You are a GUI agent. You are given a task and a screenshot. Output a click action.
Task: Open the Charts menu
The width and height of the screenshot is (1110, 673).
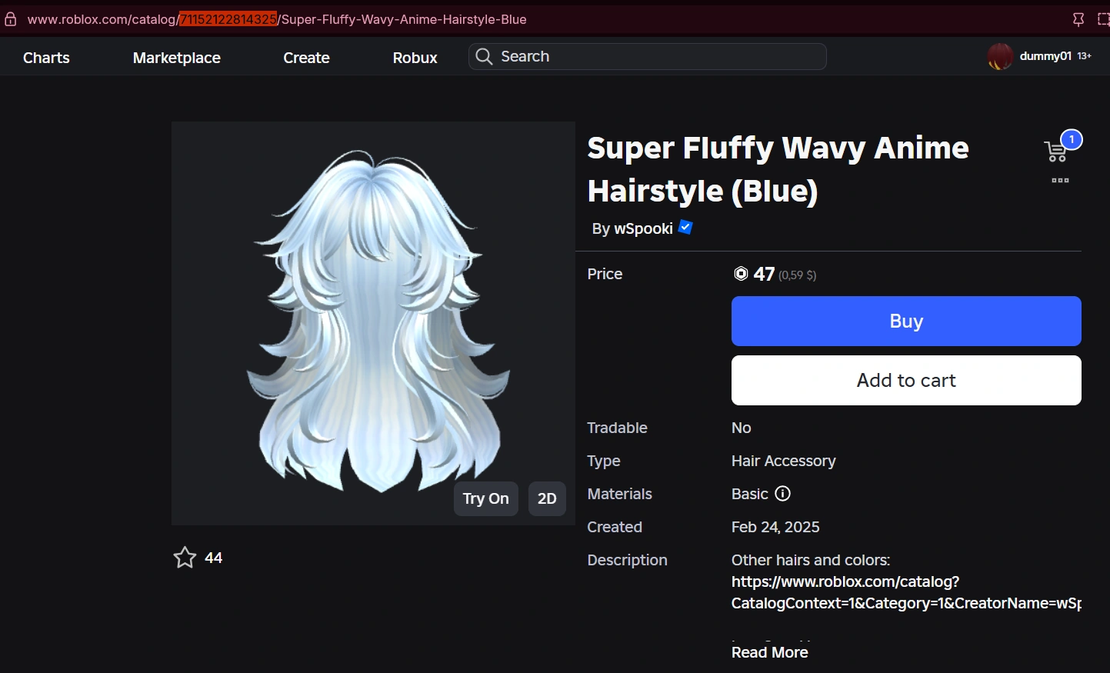point(46,58)
